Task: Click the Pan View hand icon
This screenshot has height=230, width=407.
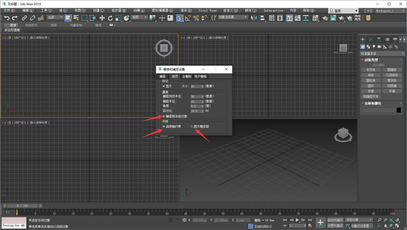Action: (385, 226)
